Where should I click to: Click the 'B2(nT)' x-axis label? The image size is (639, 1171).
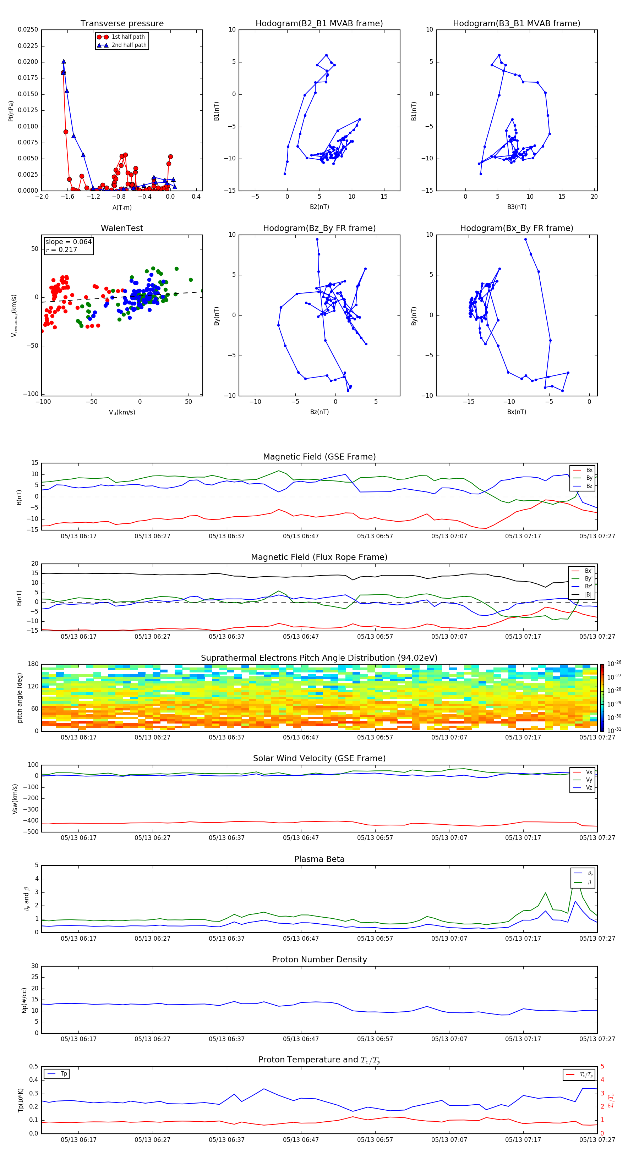coord(319,207)
